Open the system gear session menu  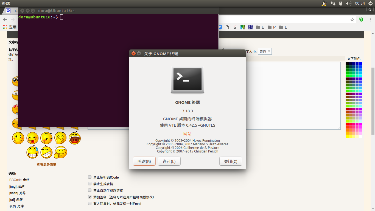pos(371,3)
